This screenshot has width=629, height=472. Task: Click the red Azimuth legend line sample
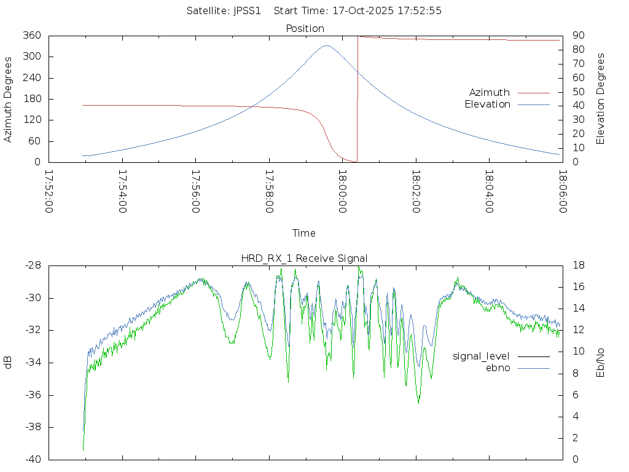(x=533, y=93)
